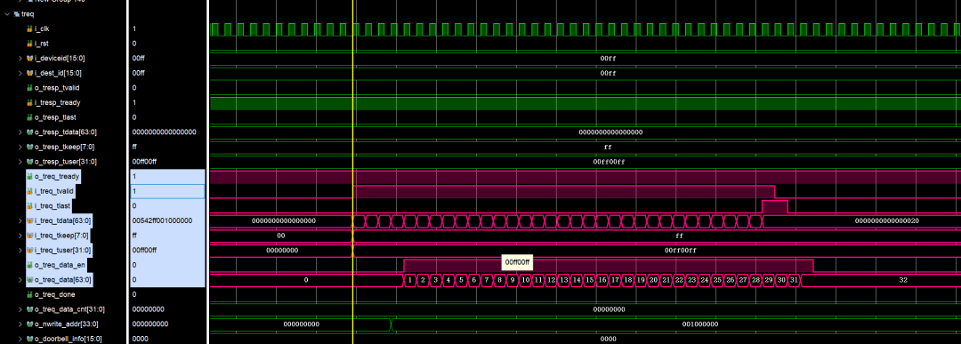961x344 pixels.
Task: Click the bus icon beside o_doorbell_info[15:0]
Action: click(29, 339)
